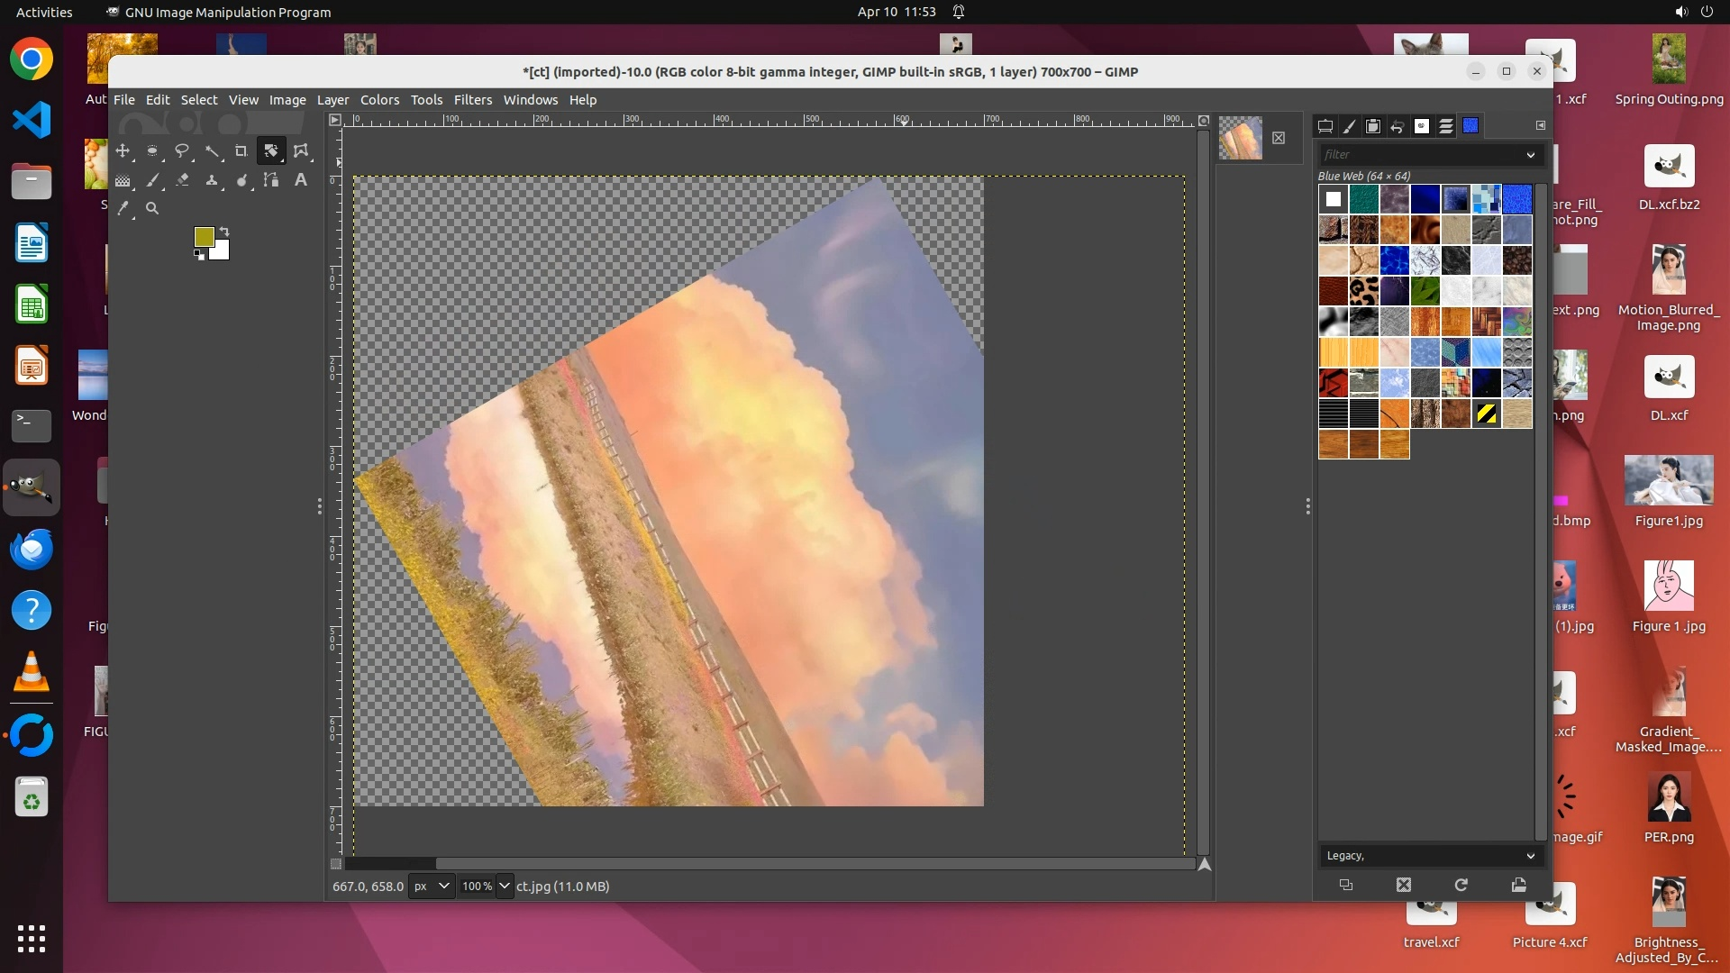
Task: Select the Move tool
Action: click(123, 150)
